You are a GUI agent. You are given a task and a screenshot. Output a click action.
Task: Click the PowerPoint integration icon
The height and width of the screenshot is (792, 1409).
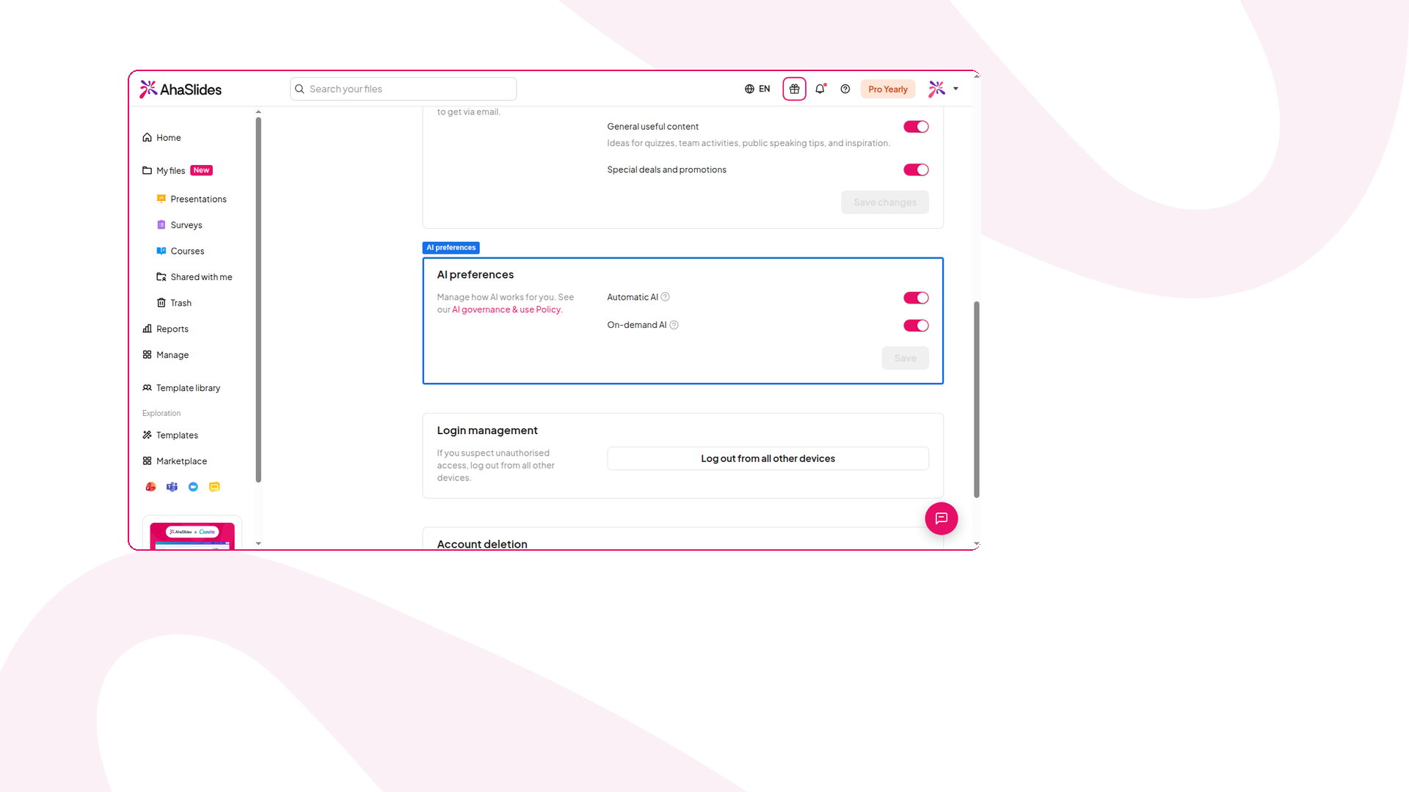coord(150,487)
